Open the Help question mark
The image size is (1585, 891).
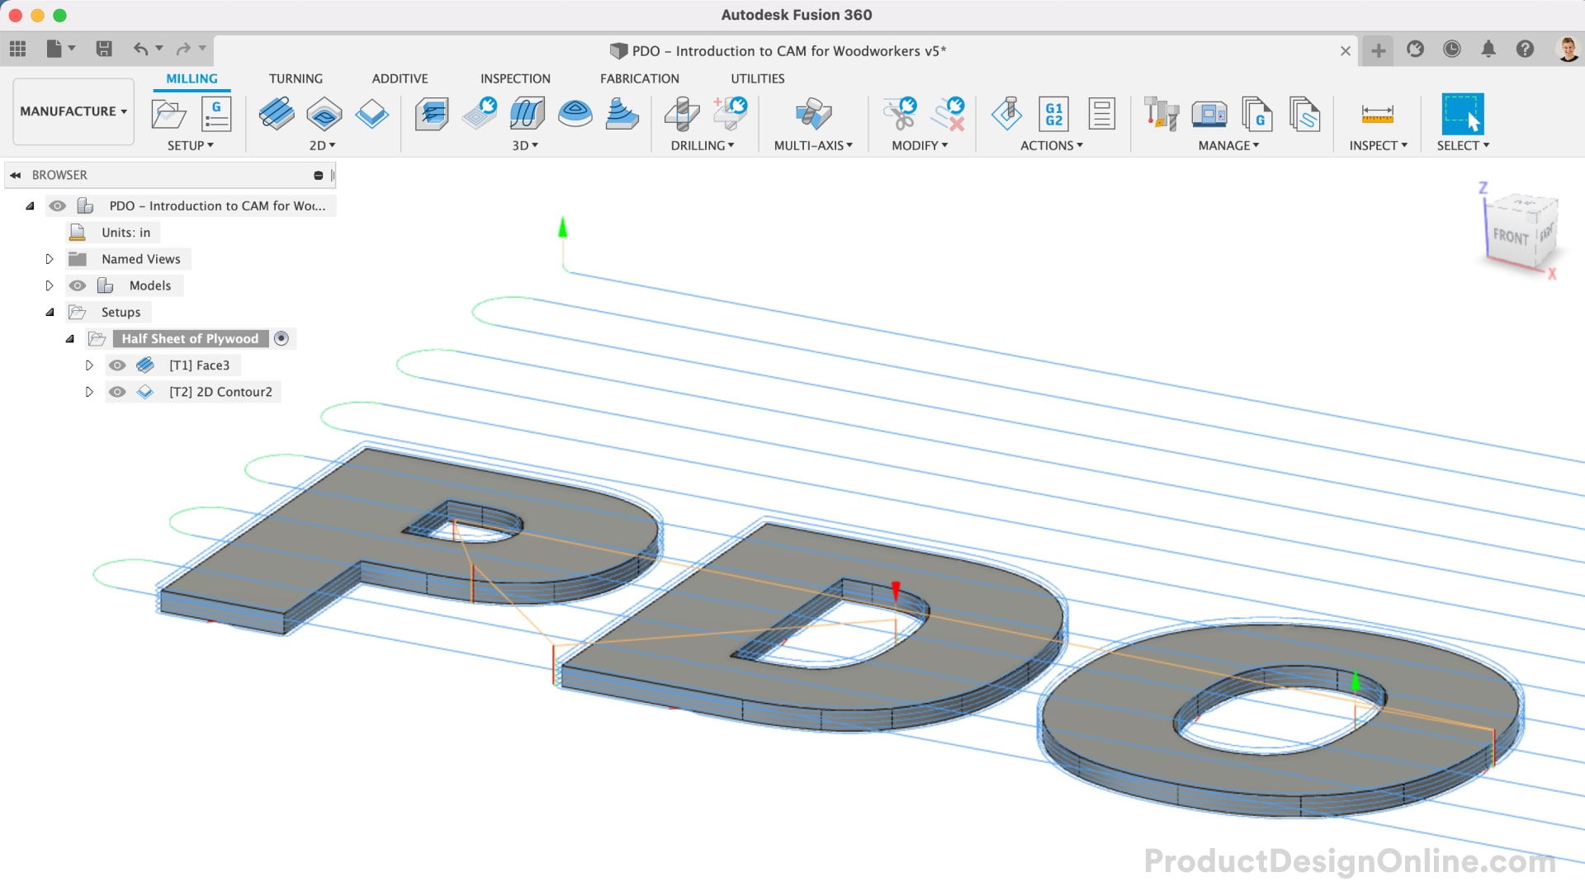1525,49
